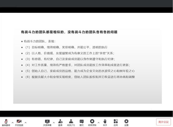Screen dimensions: 173x127
Task: Select bullet (2) 以人格、价值观
Action: (x=68, y=53)
